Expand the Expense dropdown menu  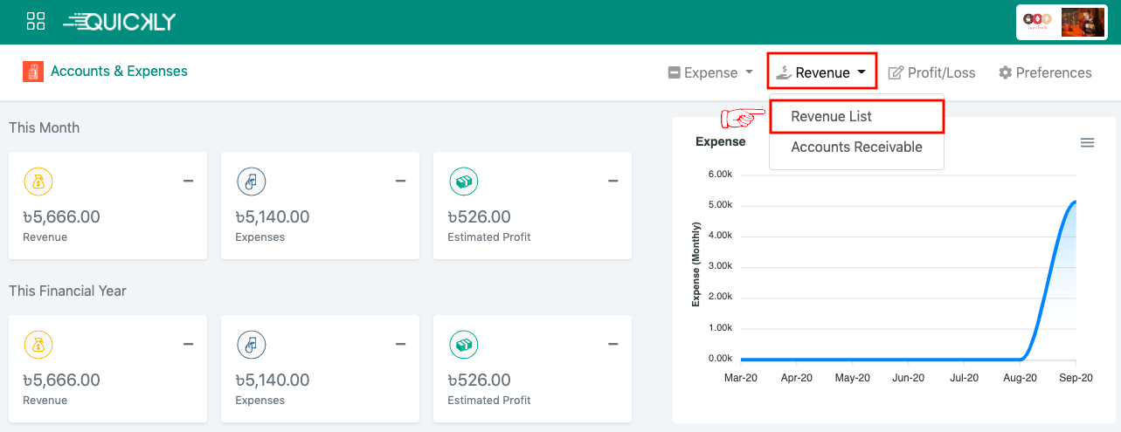[710, 72]
